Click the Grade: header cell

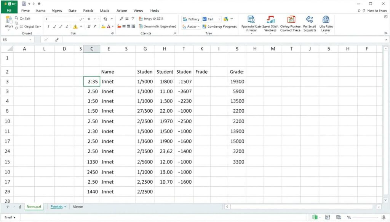[237, 72]
